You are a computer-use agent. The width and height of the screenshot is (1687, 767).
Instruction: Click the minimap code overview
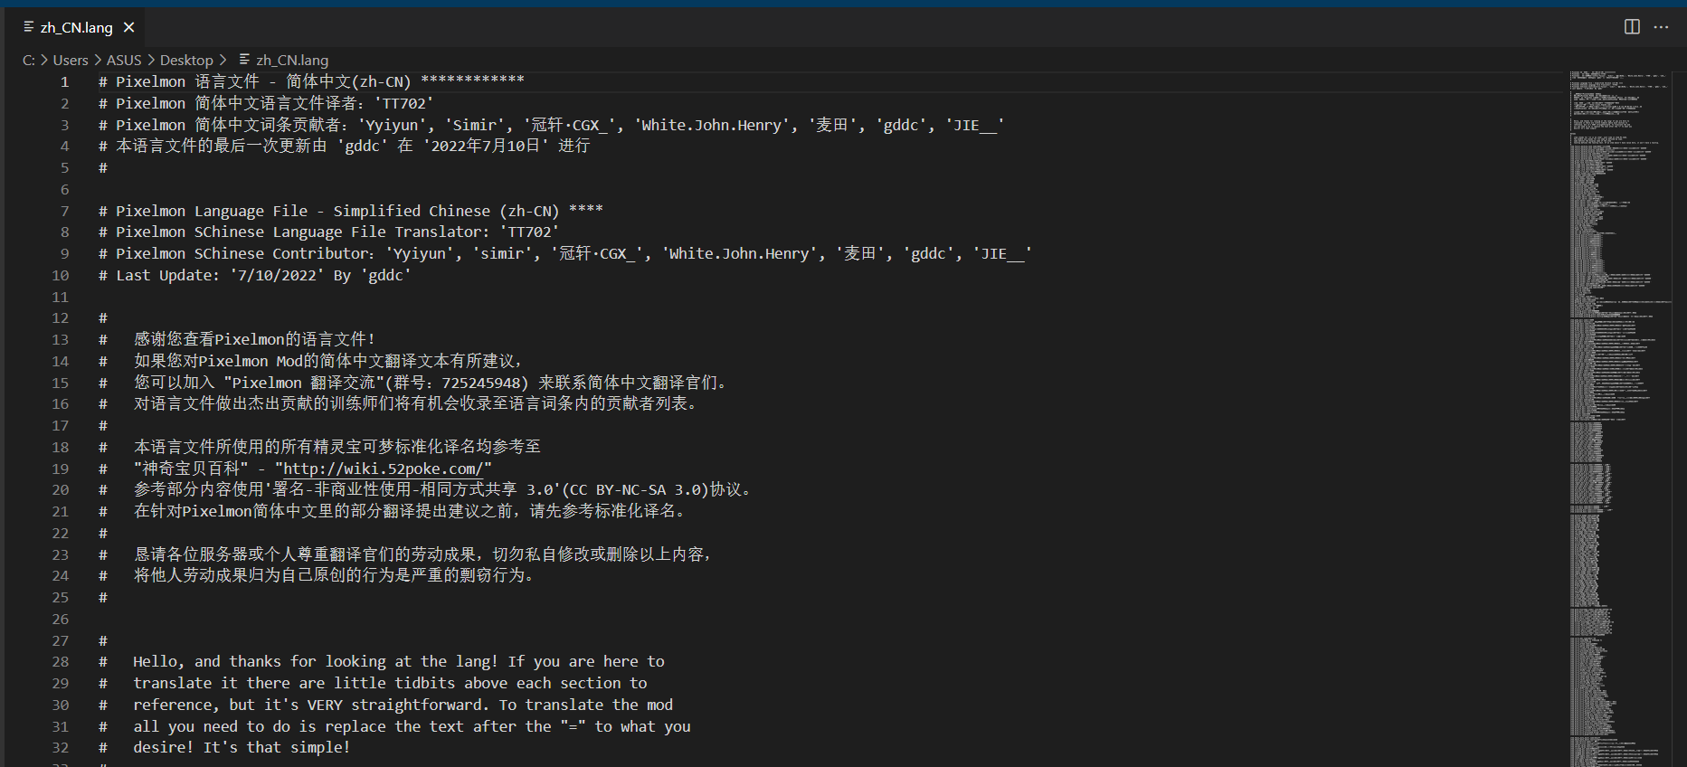pyautogui.click(x=1619, y=420)
